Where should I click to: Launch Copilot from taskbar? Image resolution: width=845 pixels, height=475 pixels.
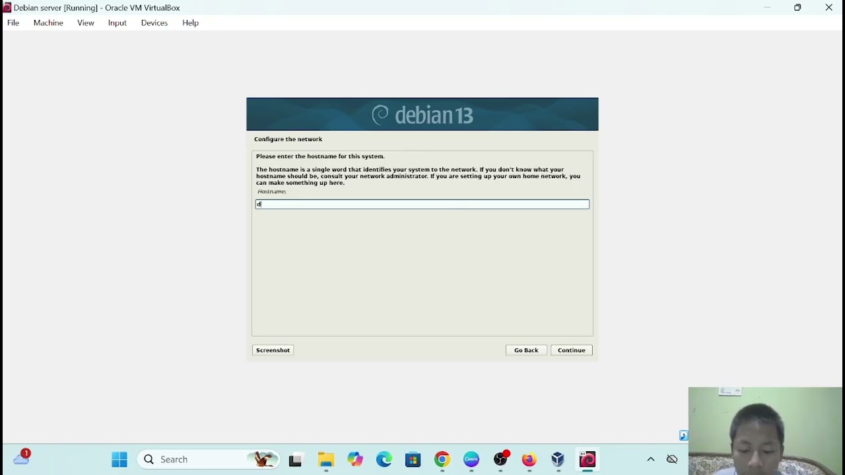tap(355, 459)
